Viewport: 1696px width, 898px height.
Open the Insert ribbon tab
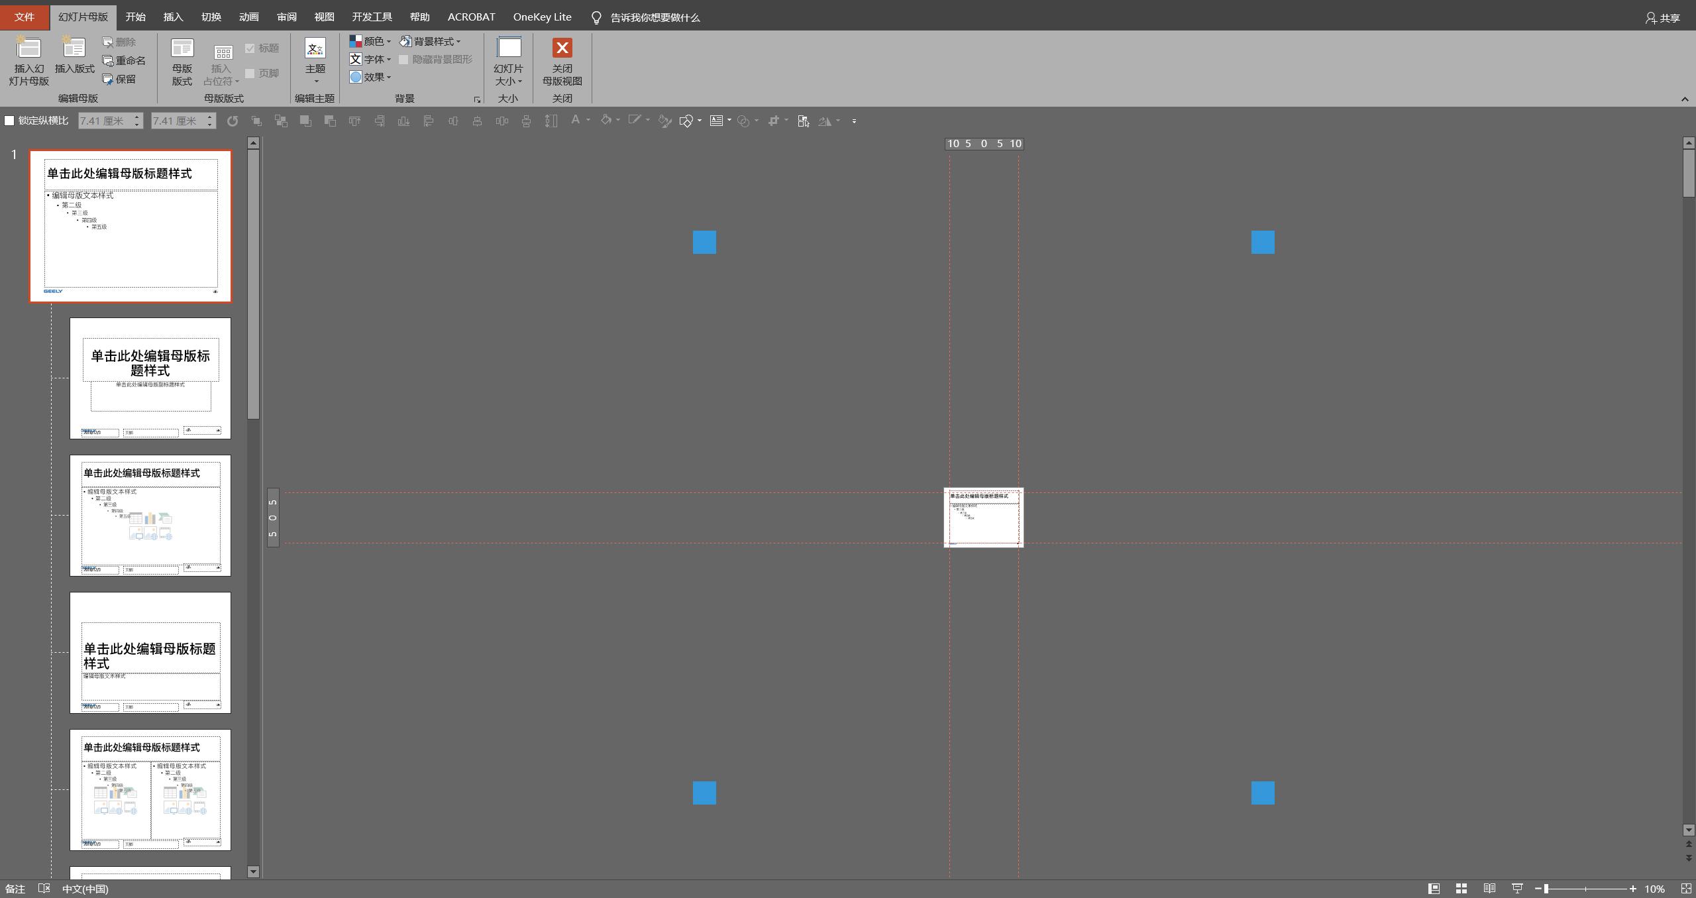coord(173,17)
